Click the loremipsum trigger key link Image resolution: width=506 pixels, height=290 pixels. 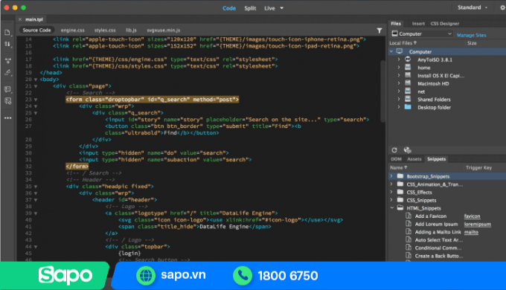click(x=478, y=224)
